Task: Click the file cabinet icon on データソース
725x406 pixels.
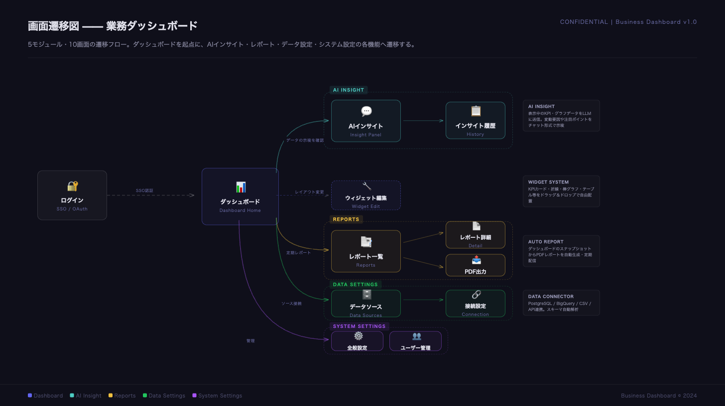Action: click(x=366, y=295)
